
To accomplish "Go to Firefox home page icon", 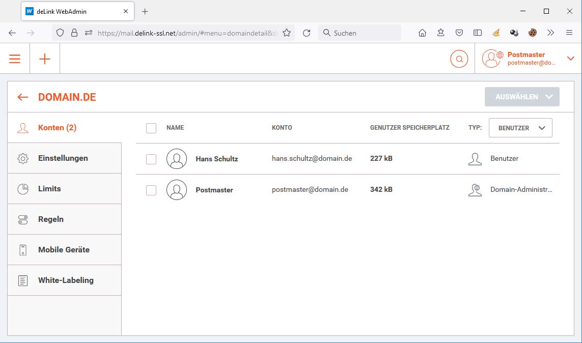I will (422, 33).
